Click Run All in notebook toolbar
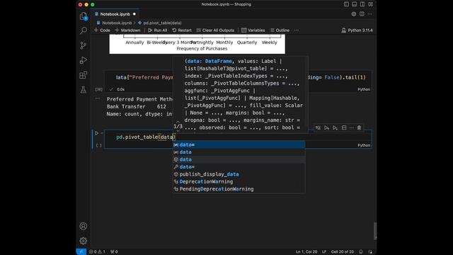453x255 pixels. (x=157, y=30)
